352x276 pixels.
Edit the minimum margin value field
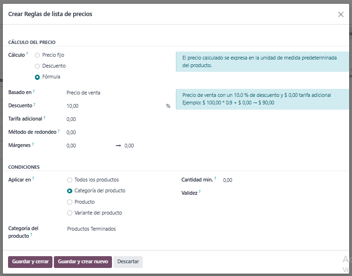click(87, 146)
